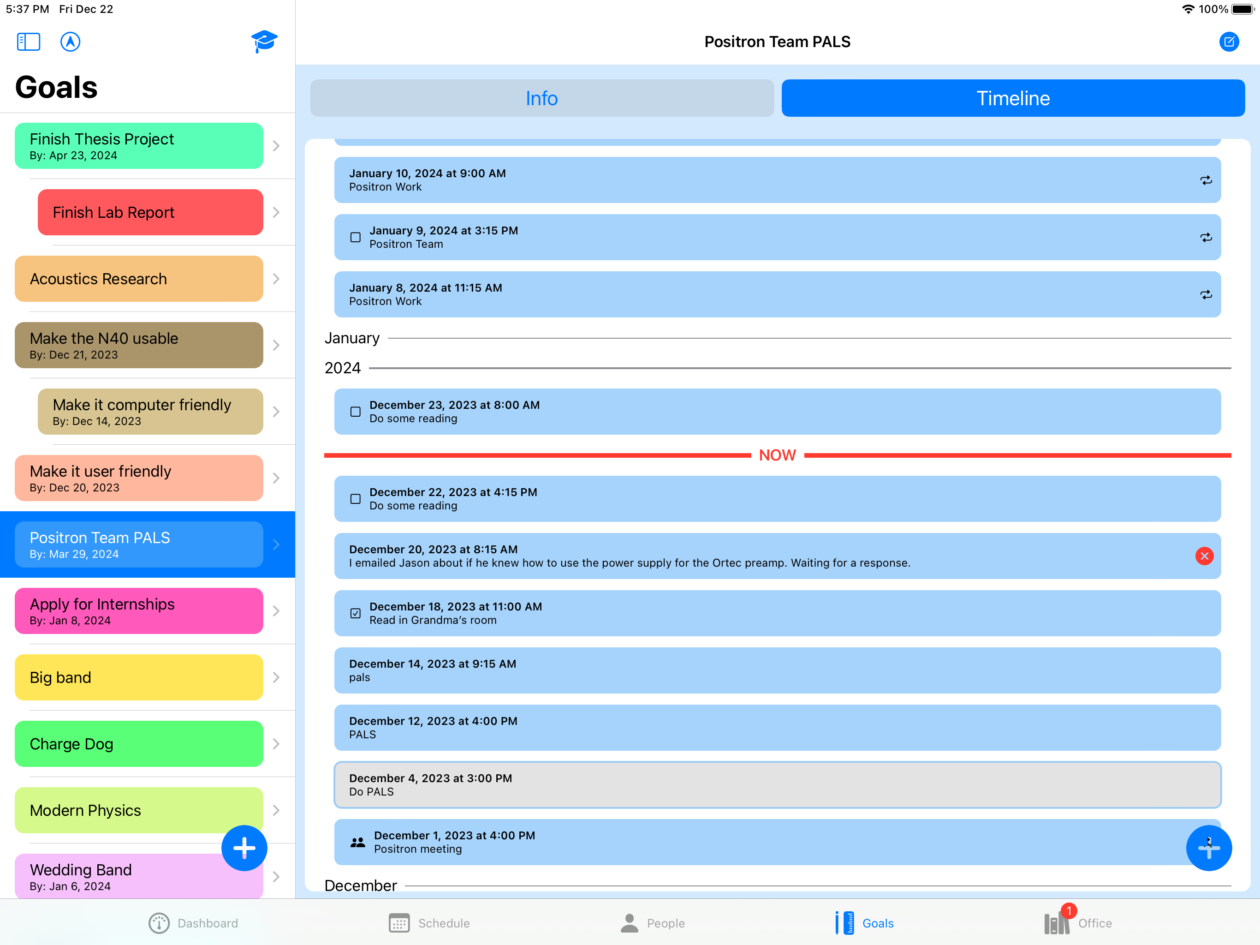Open the Office tab label

[x=1094, y=923]
